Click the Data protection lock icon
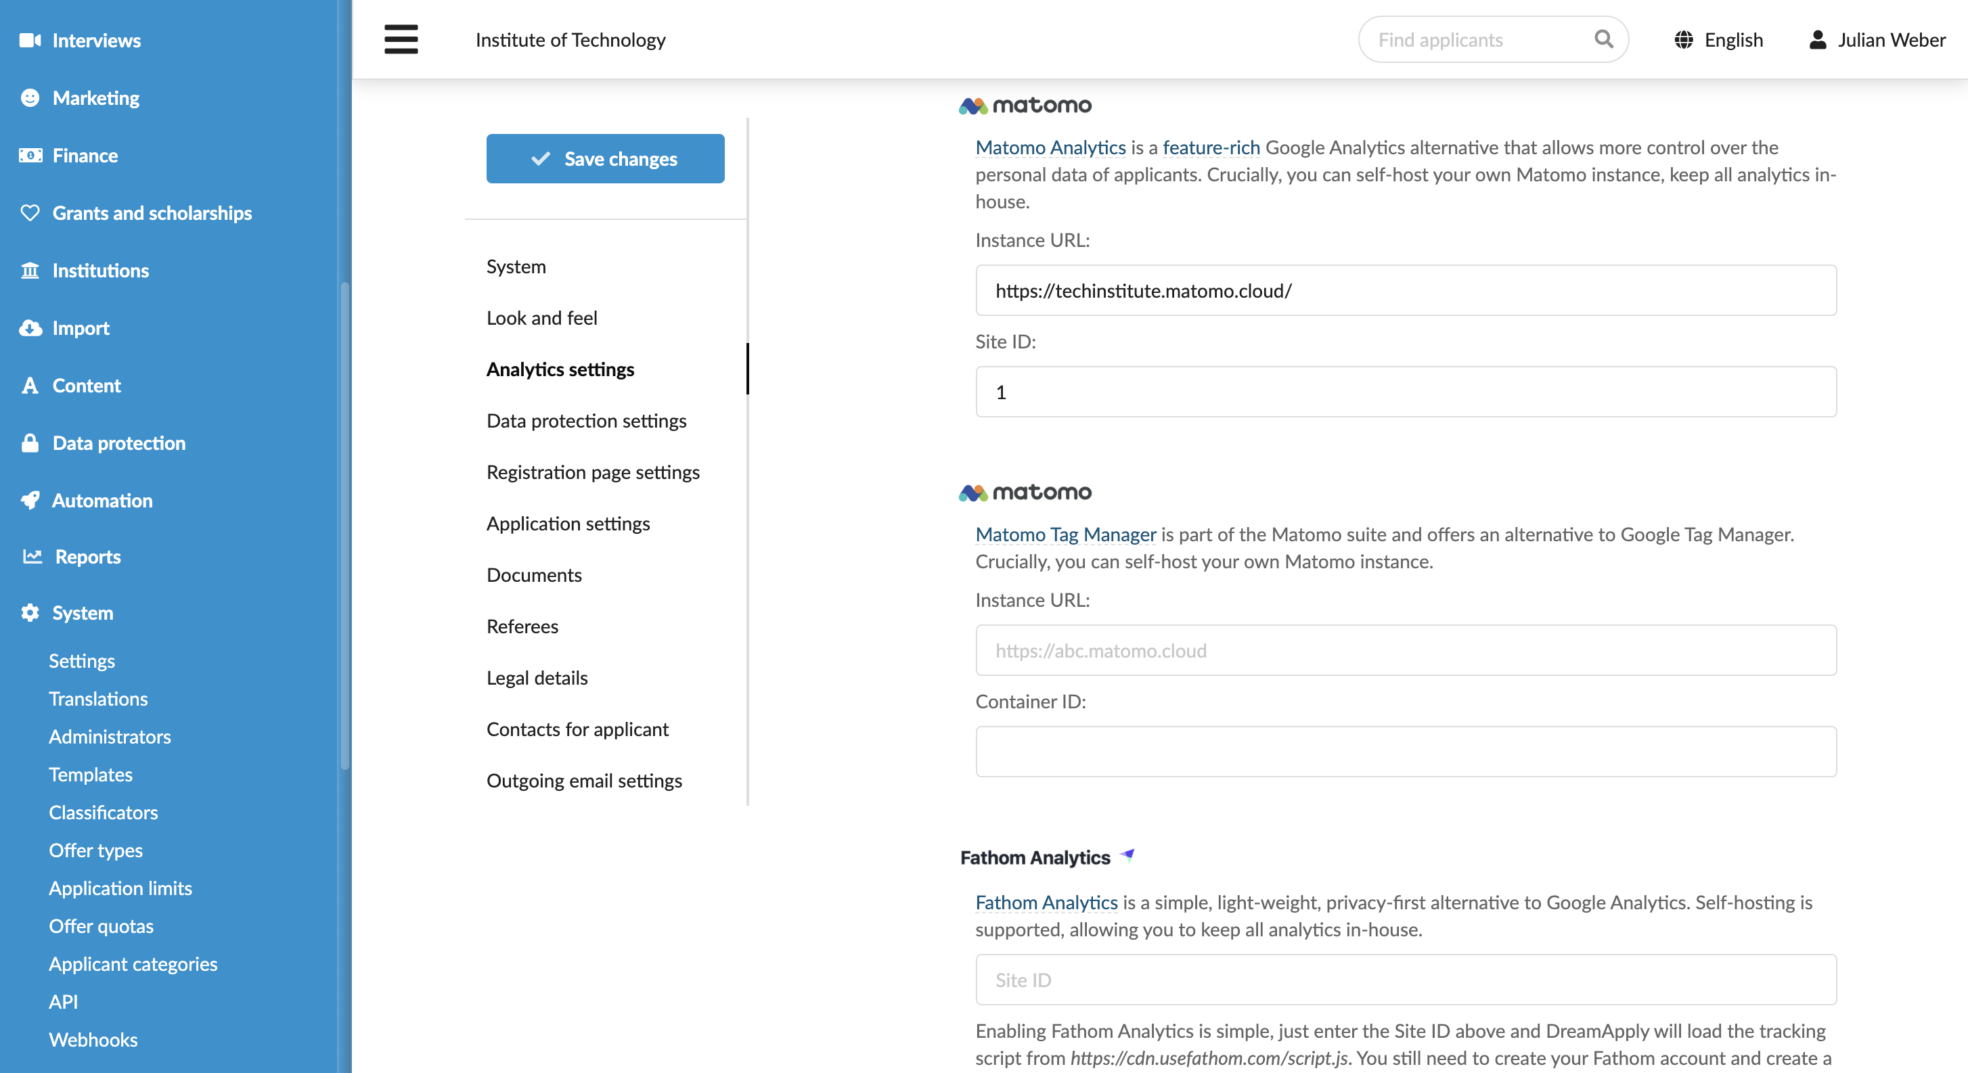This screenshot has height=1073, width=1968. tap(30, 443)
